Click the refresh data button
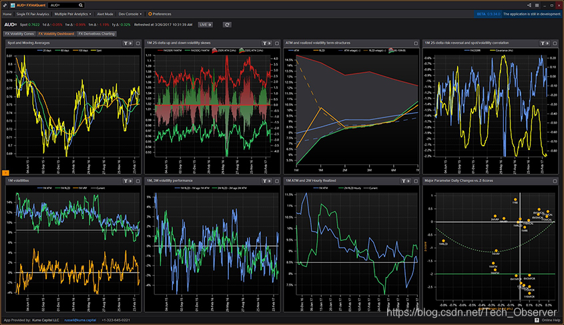The width and height of the screenshot is (564, 325). (x=227, y=25)
